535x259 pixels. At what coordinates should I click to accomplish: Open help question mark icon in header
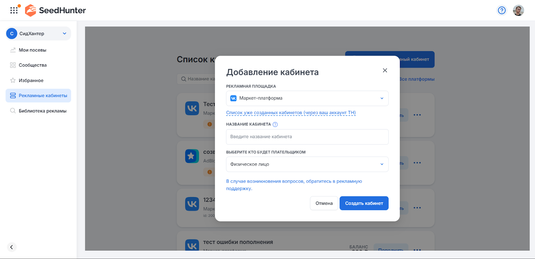point(502,10)
